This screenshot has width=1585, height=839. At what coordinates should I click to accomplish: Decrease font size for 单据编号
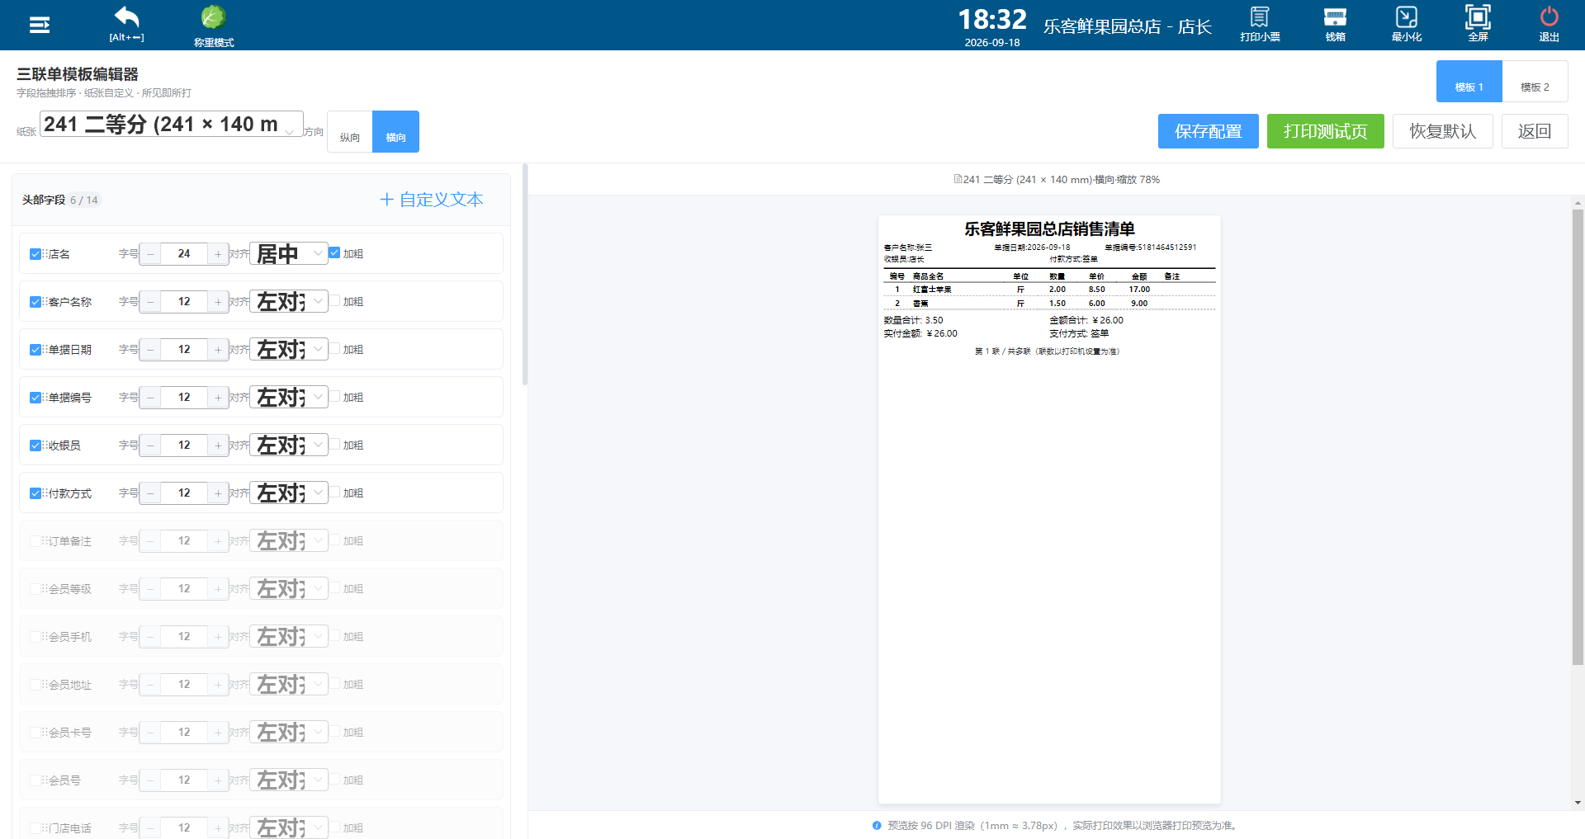[150, 398]
